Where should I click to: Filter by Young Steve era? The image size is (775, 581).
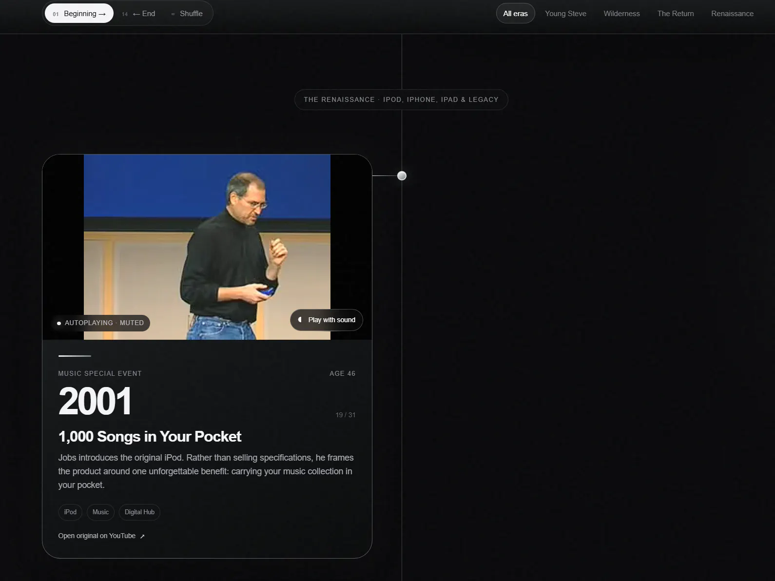[565, 14]
